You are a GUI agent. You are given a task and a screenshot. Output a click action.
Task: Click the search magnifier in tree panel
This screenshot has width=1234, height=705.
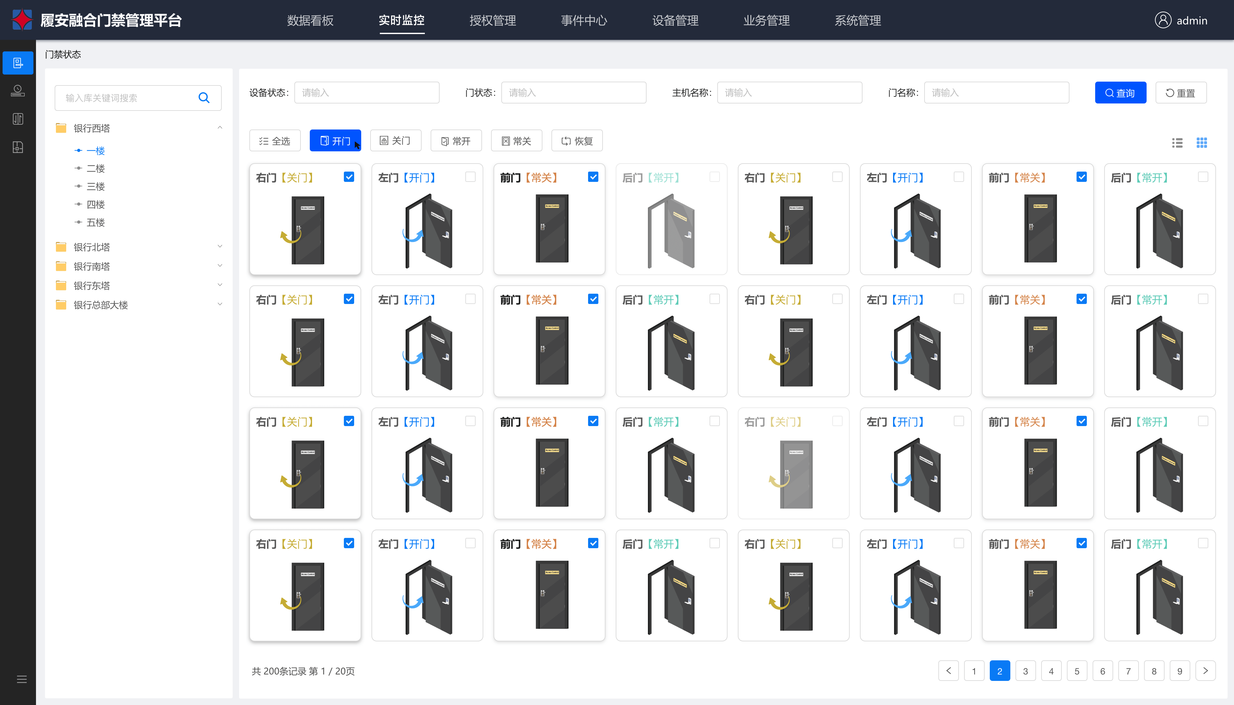click(x=204, y=98)
